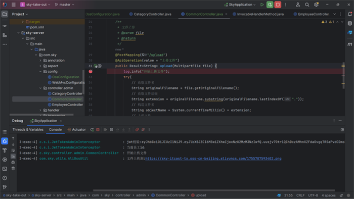Expand the handler package
This screenshot has height=199, width=354.
point(40,110)
